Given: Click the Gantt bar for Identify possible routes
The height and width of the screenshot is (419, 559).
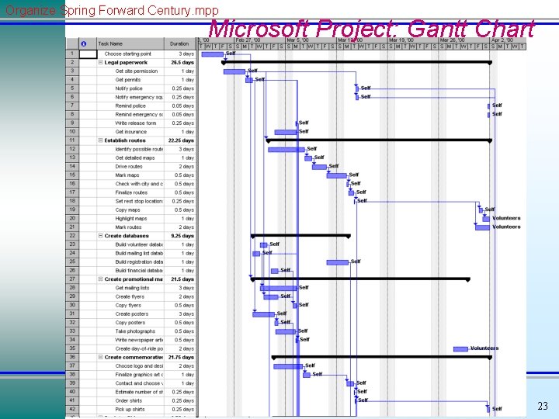Looking at the screenshot, I should [x=286, y=150].
